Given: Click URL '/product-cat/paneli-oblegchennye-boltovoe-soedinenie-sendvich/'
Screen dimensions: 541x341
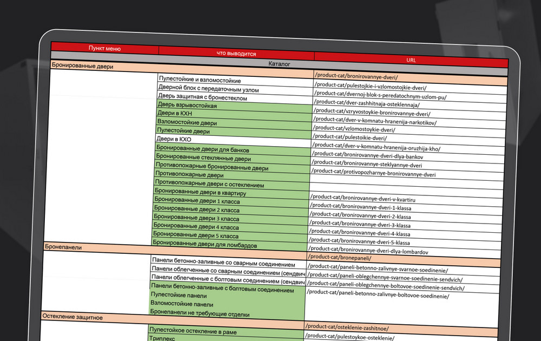Looking at the screenshot, I should tap(386, 285).
